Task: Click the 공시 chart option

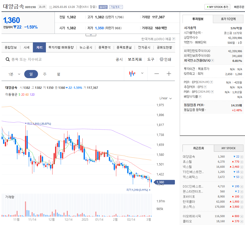Action: click(x=119, y=60)
